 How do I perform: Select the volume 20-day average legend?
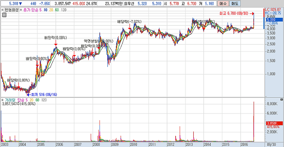tap(31, 100)
